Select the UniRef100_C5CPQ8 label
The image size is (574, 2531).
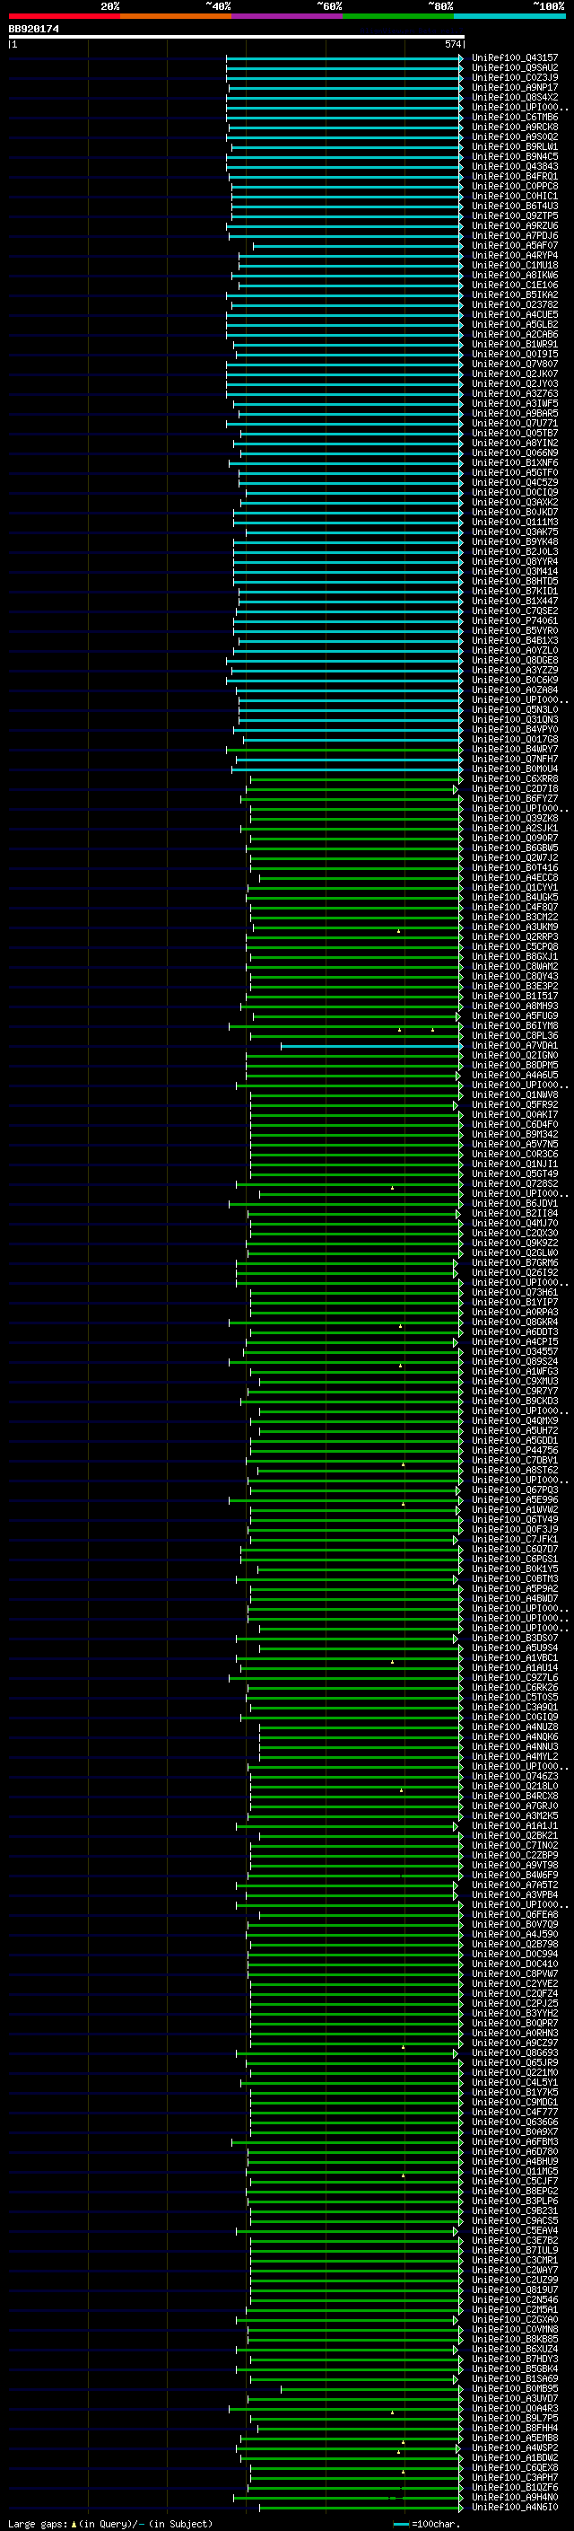515,947
